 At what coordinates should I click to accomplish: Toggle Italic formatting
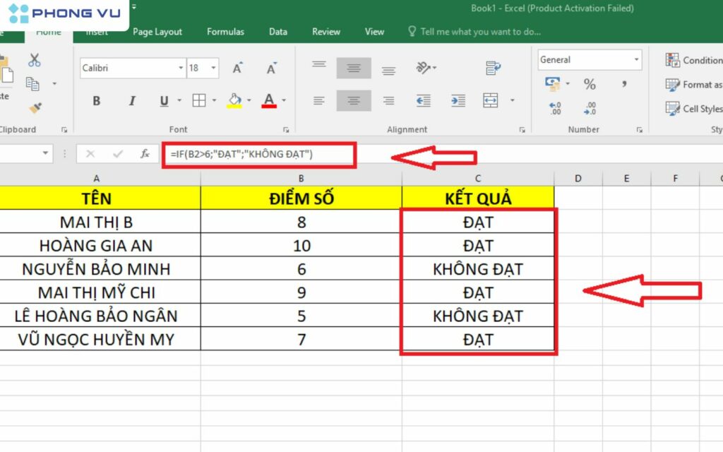point(131,101)
